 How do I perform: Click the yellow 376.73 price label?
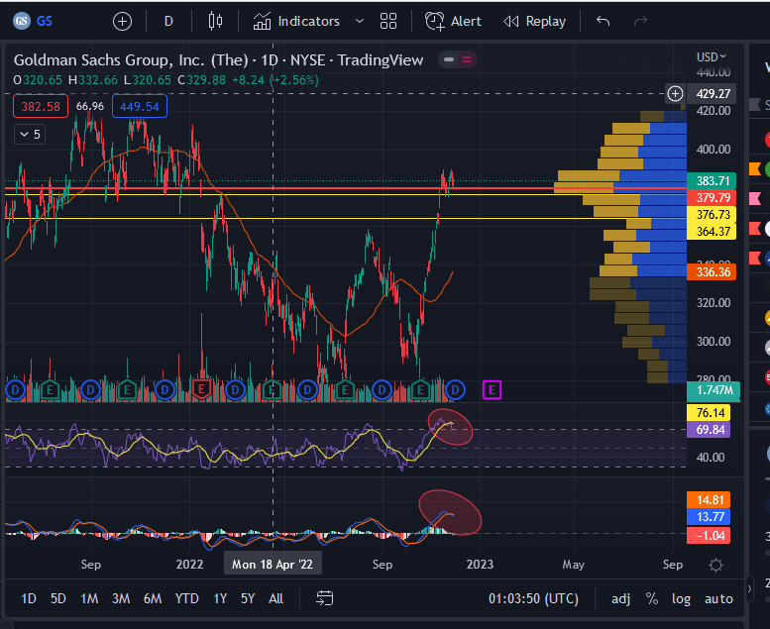tap(712, 215)
